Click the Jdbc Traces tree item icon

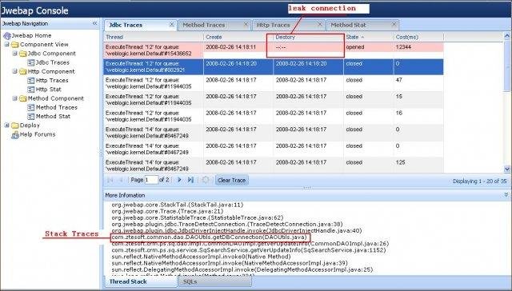point(31,62)
